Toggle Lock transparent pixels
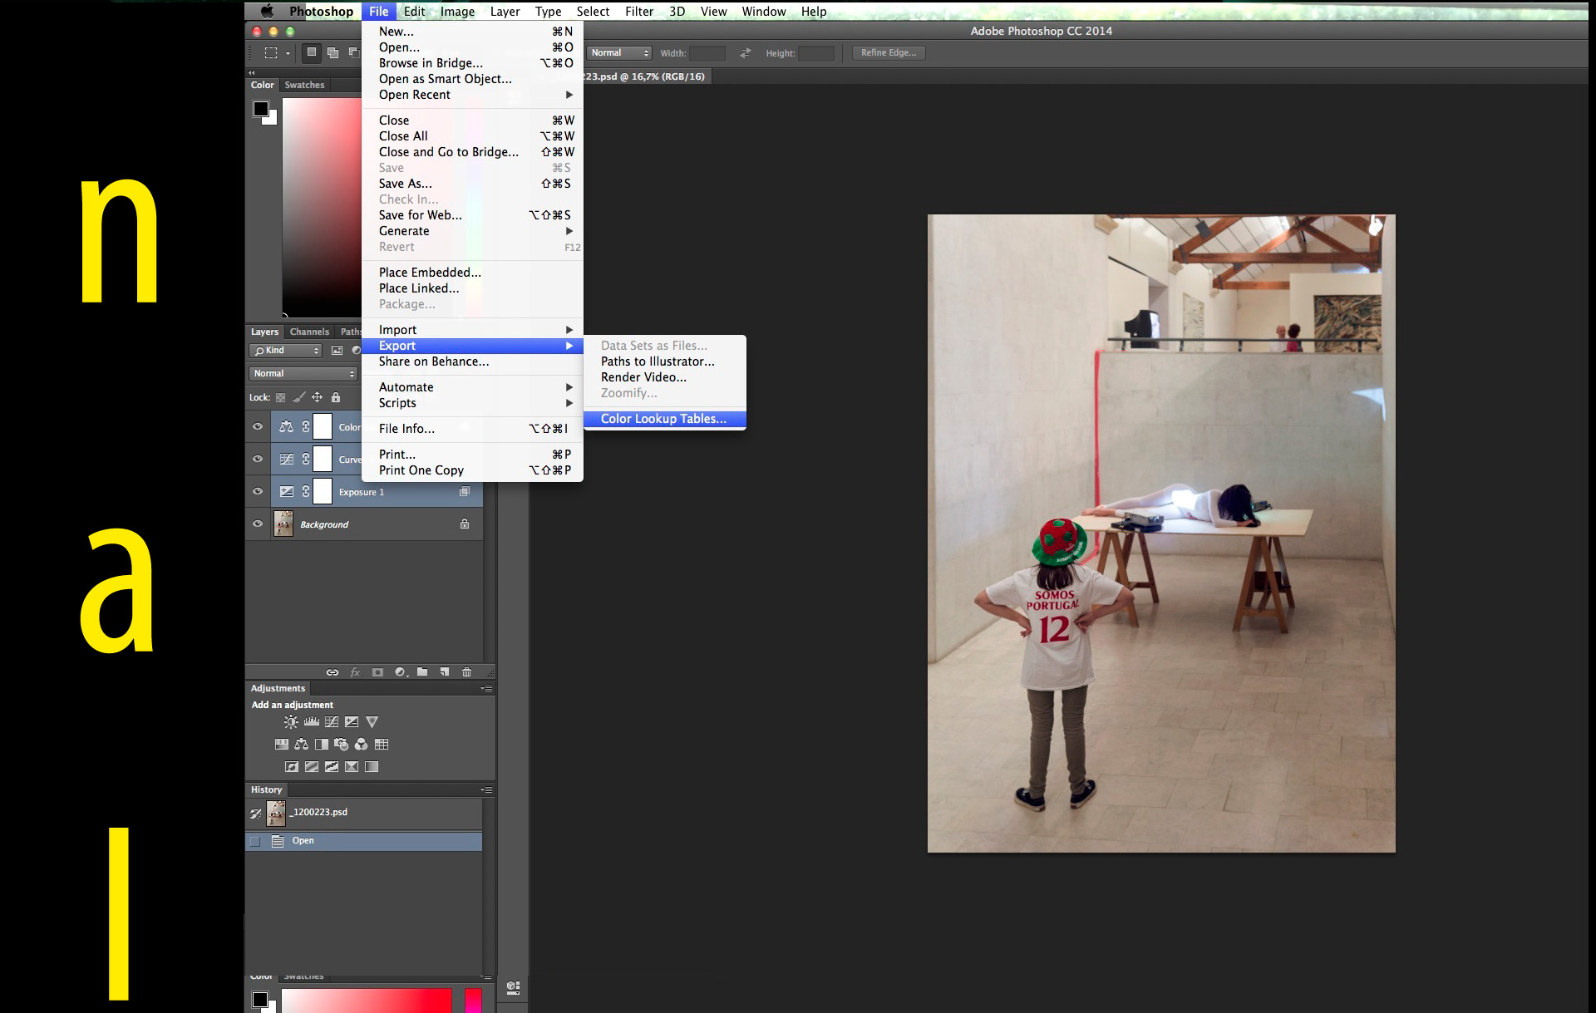Viewport: 1596px width, 1013px height. 281,398
